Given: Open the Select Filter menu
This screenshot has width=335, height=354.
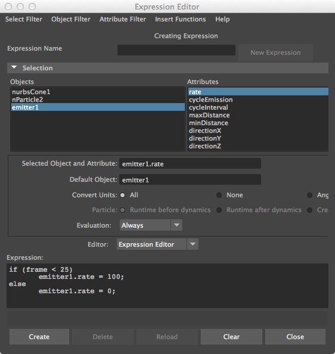Looking at the screenshot, I should (x=24, y=19).
